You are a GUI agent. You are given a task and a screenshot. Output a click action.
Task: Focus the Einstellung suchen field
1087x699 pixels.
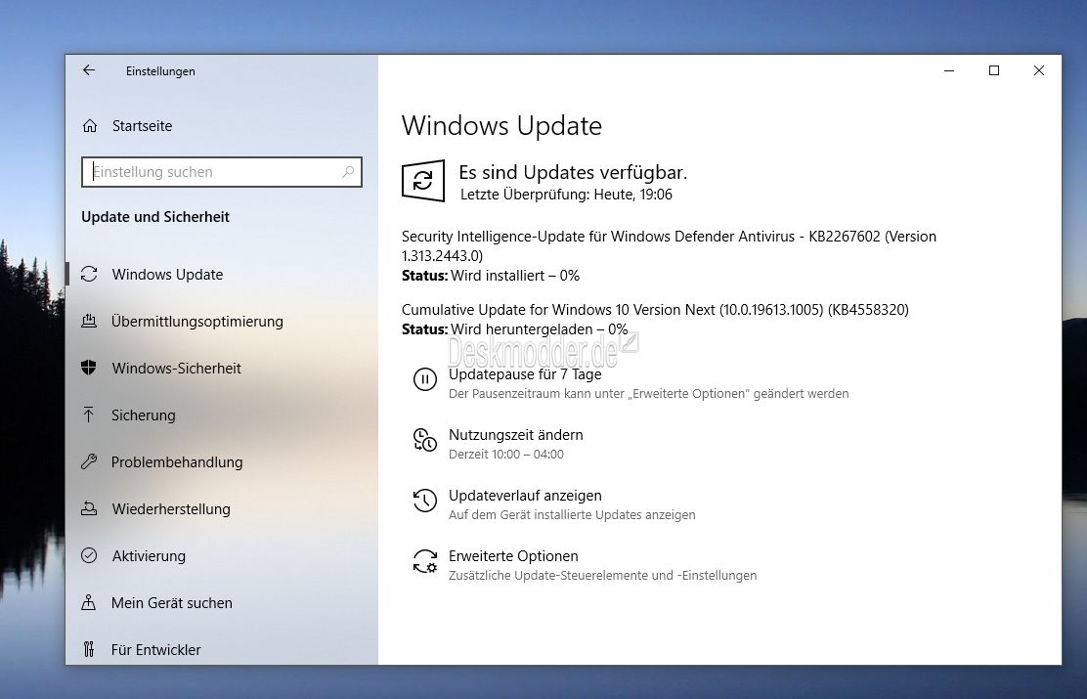[x=222, y=172]
